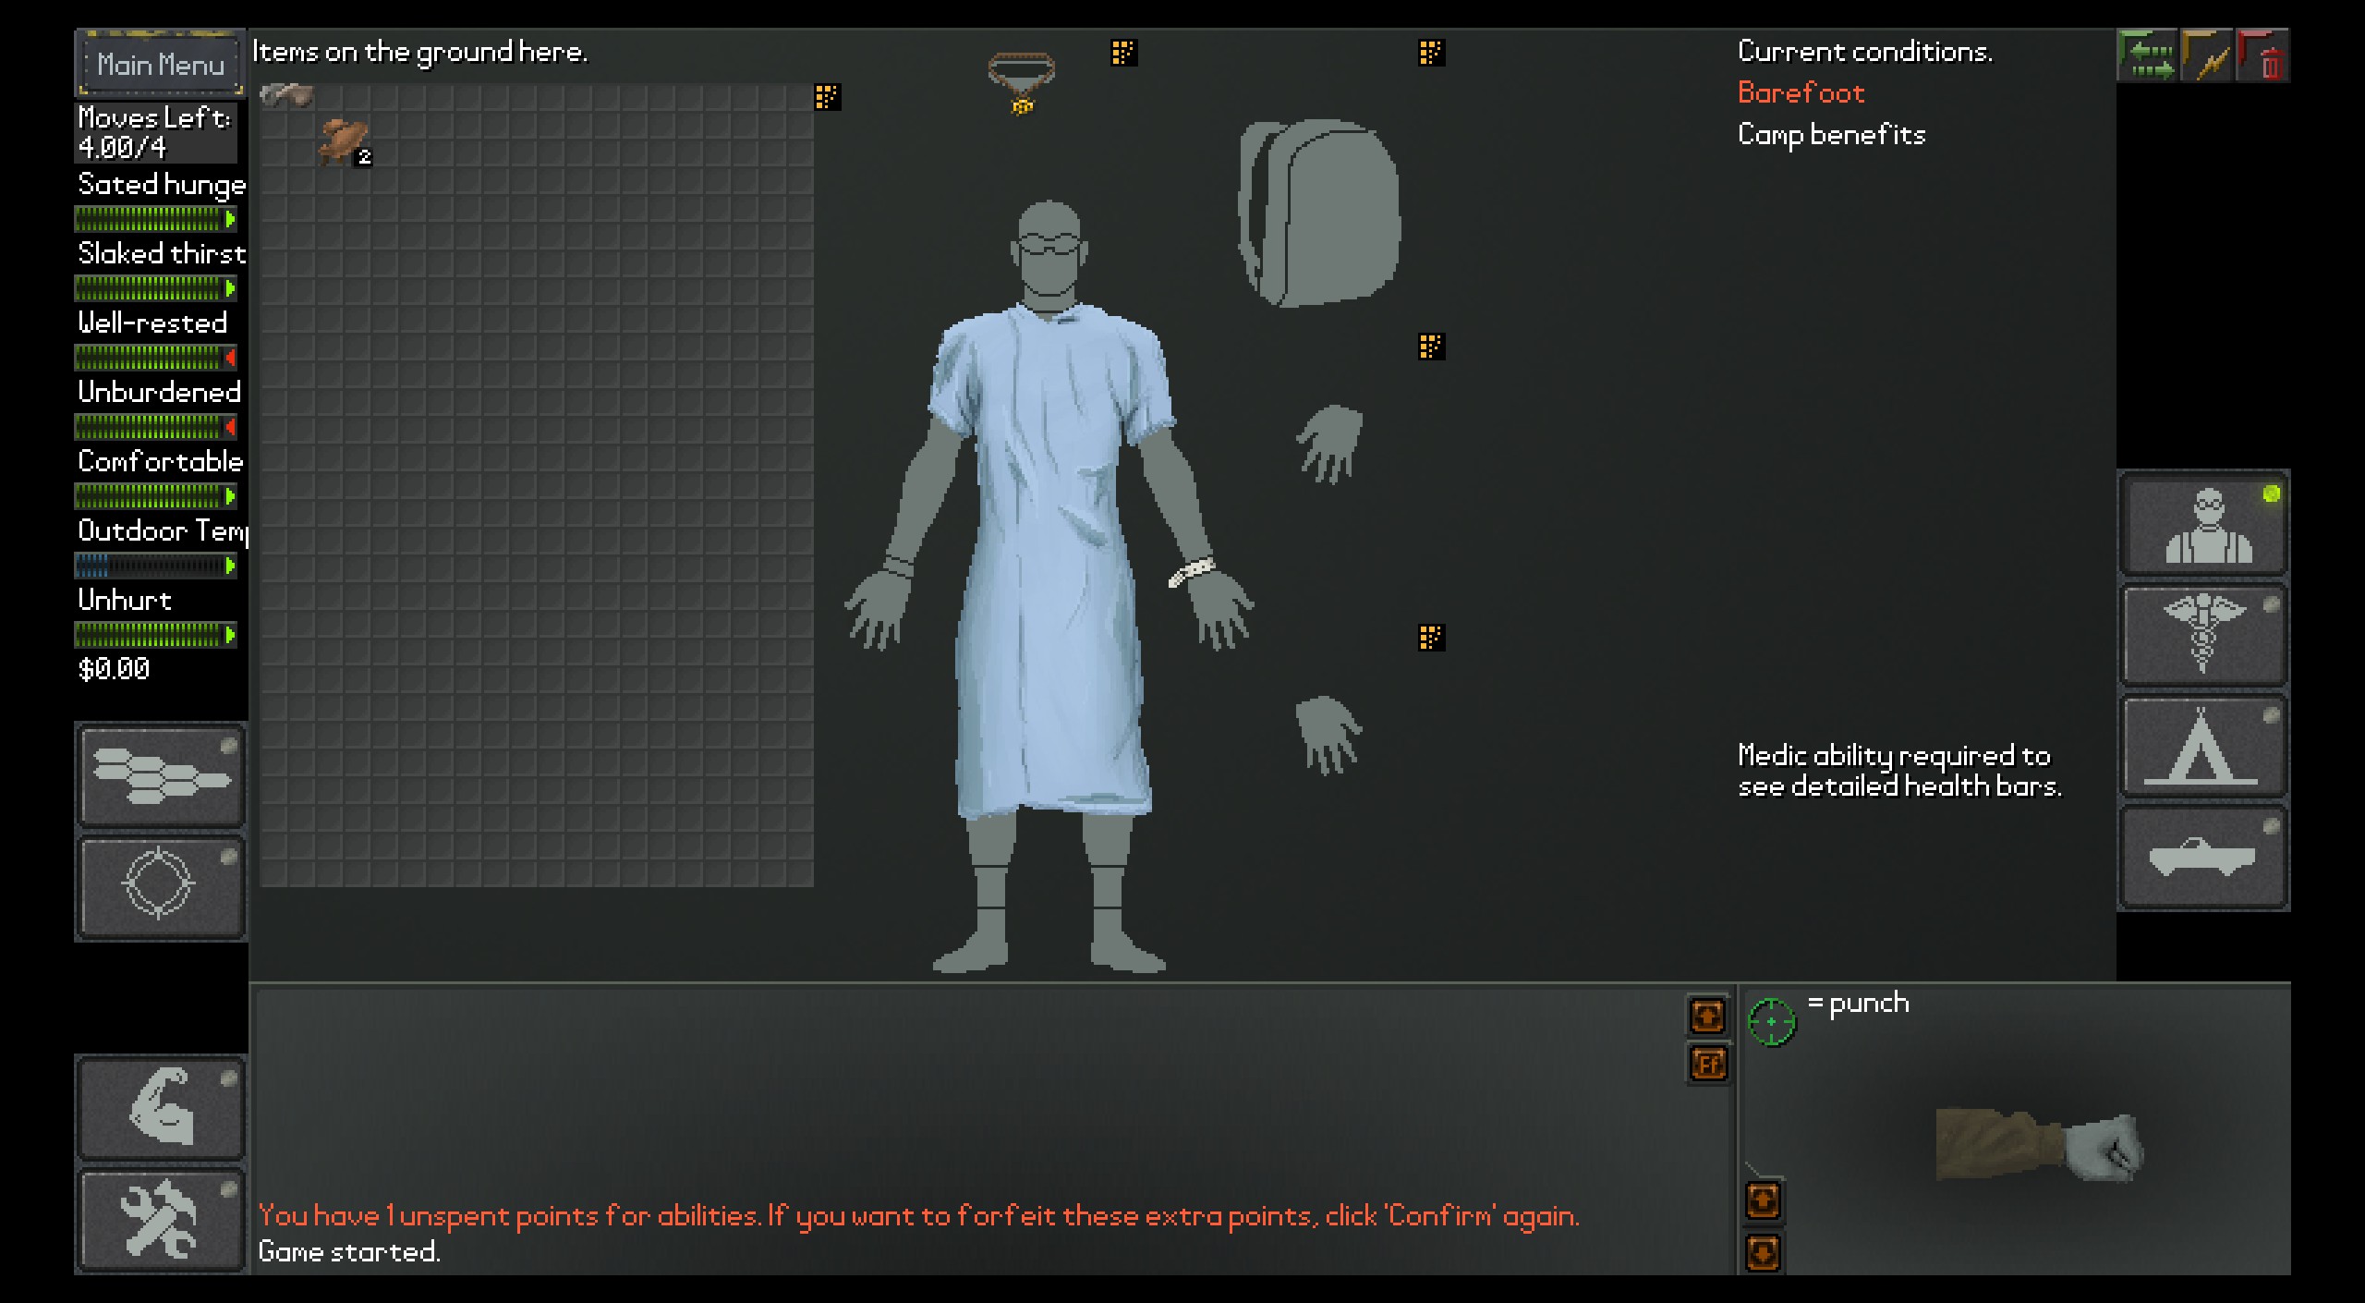
Task: Open the abilities panel with the muscle icon
Action: tap(161, 1107)
